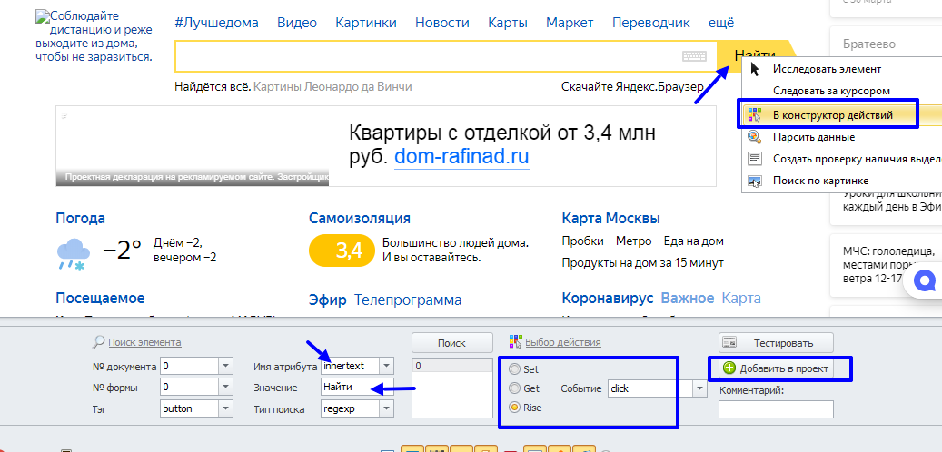Click the on-screen keyboard icon in search box
942x452 pixels.
click(694, 56)
